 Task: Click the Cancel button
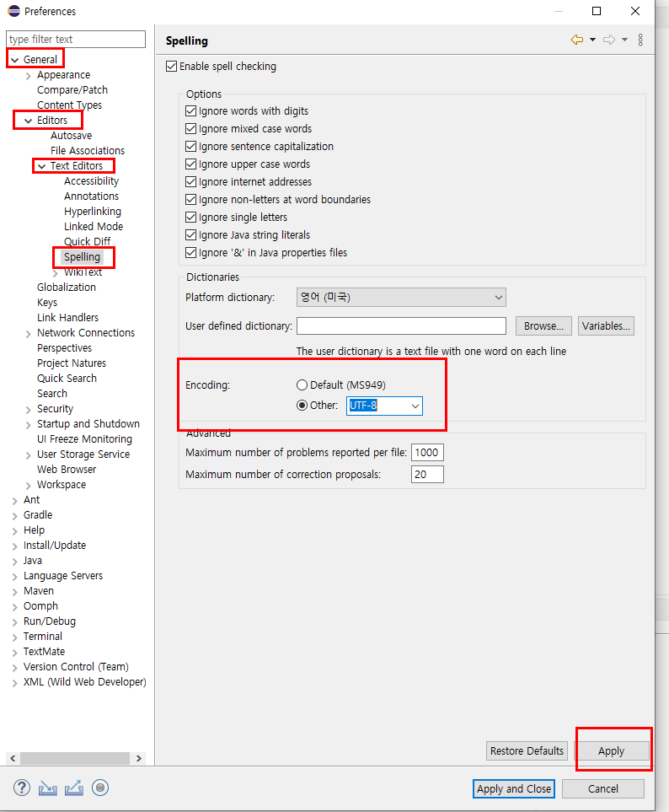[602, 788]
